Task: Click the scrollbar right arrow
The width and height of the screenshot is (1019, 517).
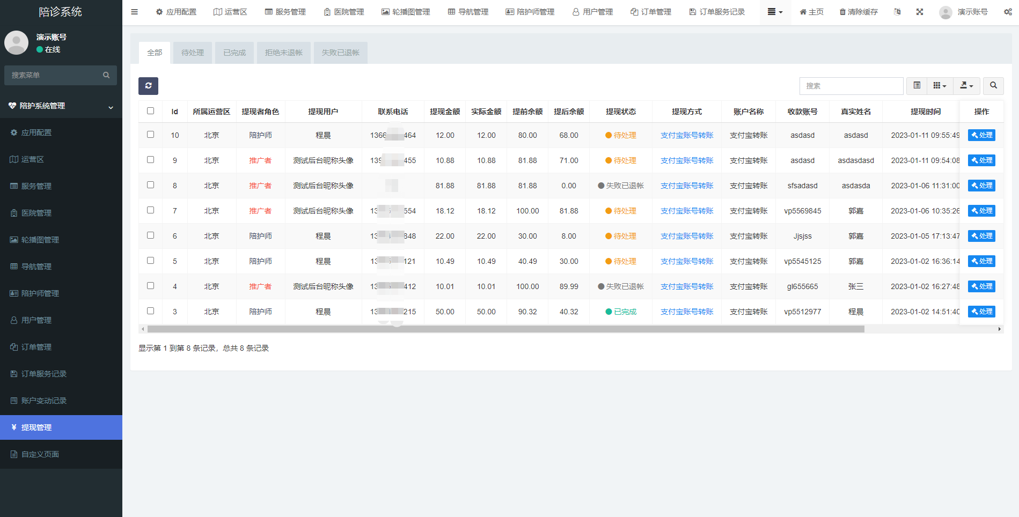Action: tap(999, 329)
